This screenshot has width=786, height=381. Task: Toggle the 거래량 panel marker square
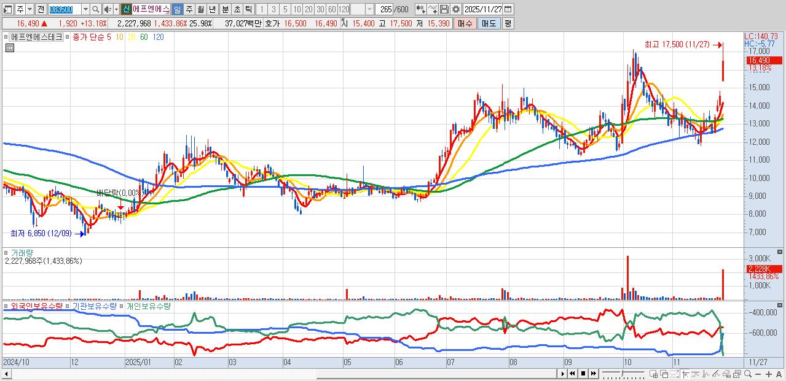coord(6,252)
